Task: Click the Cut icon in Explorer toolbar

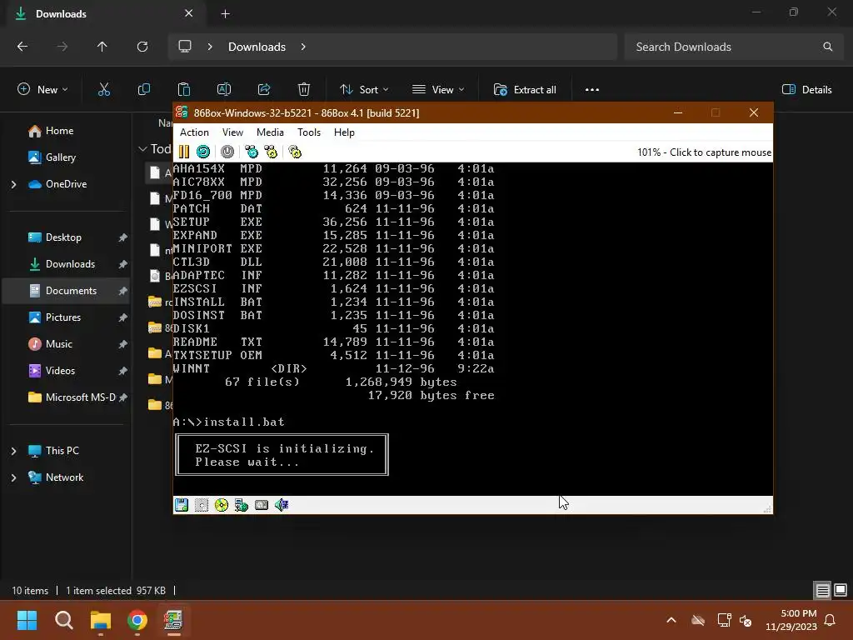Action: (104, 90)
